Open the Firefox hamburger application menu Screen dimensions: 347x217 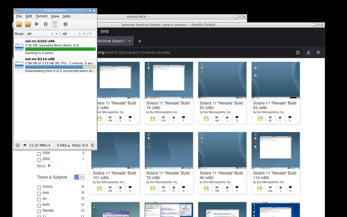click(318, 52)
